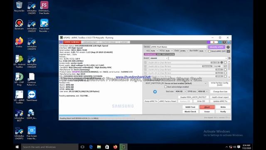Open Continue Rufus text file
The height and width of the screenshot is (150, 266).
(x=32, y=80)
